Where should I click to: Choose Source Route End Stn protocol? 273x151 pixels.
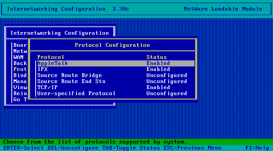coord(116,82)
